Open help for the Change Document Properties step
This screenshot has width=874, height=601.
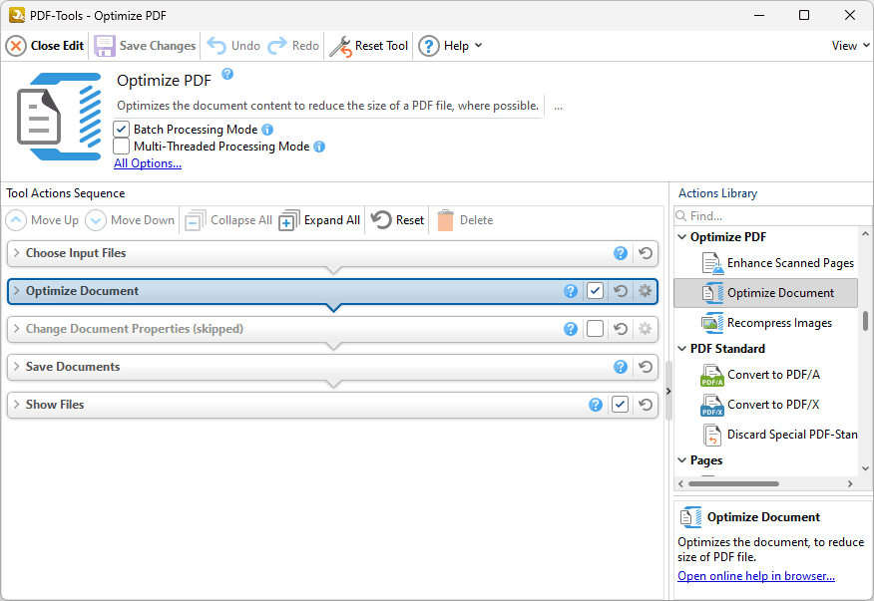(x=571, y=329)
